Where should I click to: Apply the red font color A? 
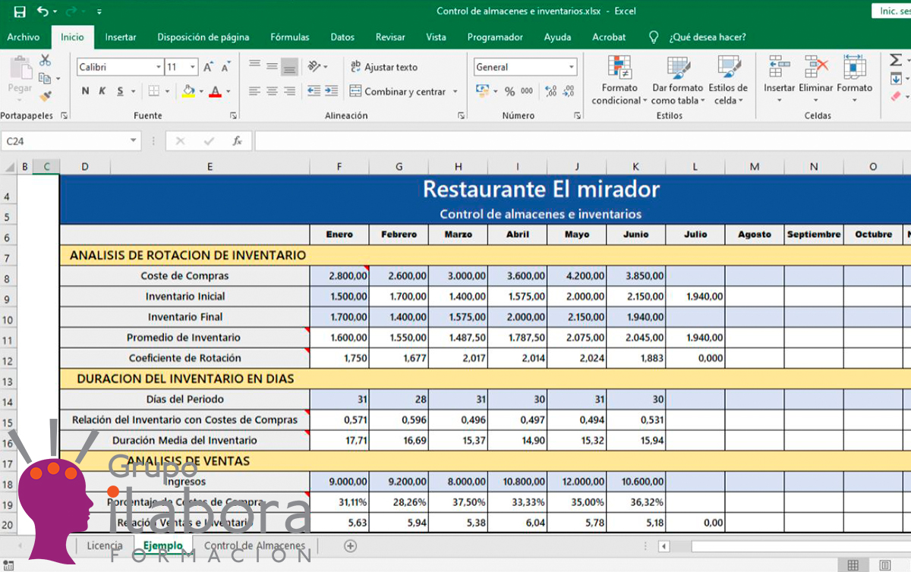pyautogui.click(x=215, y=91)
